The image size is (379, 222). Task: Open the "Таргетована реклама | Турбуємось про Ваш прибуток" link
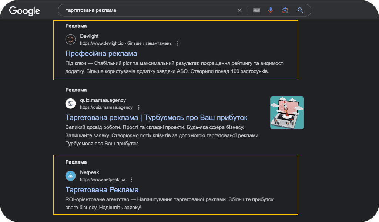pos(157,117)
